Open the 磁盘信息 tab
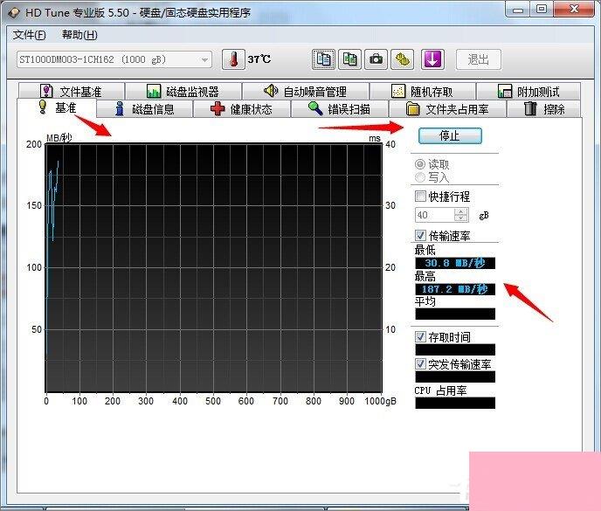601x511 pixels. 144,109
